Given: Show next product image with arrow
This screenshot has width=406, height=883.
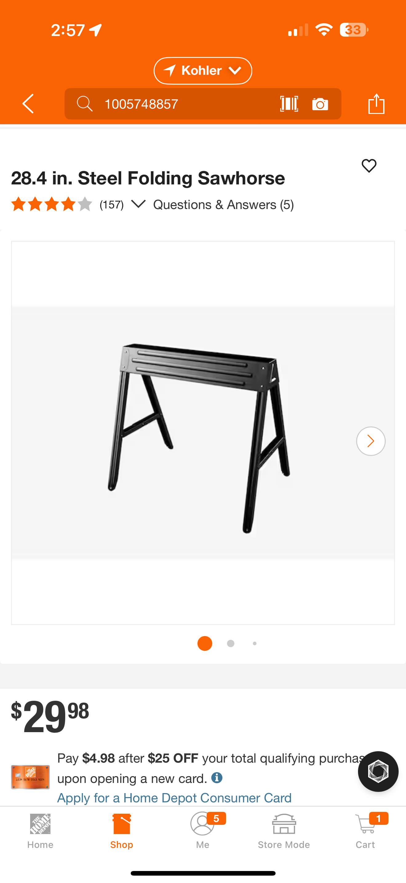Looking at the screenshot, I should pyautogui.click(x=371, y=441).
